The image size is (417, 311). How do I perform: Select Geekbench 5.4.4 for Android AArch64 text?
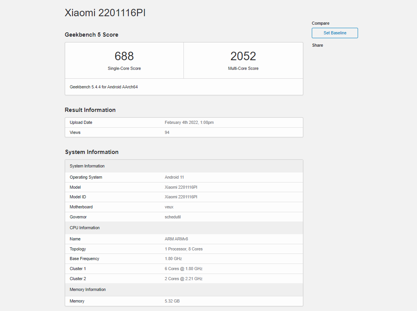(104, 87)
